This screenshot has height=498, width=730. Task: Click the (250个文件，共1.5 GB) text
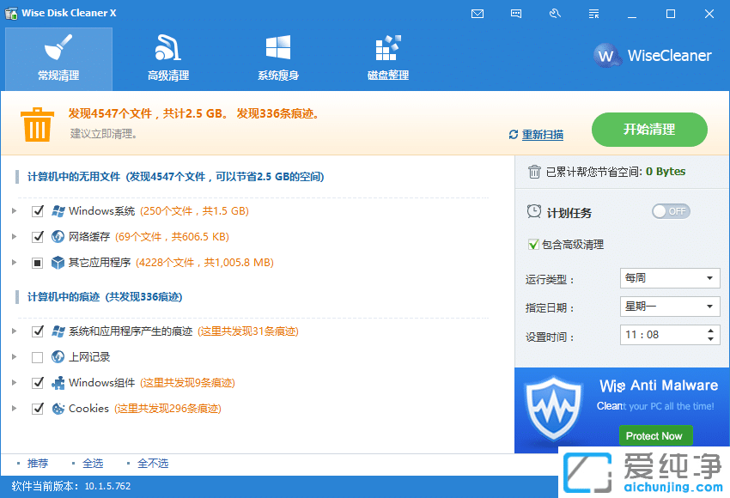click(x=195, y=211)
